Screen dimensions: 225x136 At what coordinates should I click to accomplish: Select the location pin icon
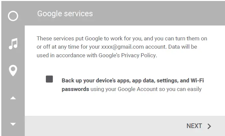13,70
